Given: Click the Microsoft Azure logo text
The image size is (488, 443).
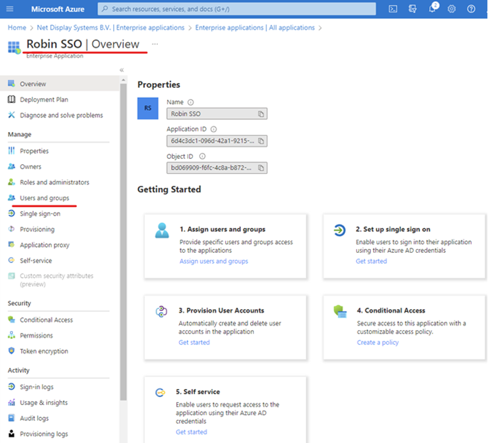Looking at the screenshot, I should (x=57, y=9).
